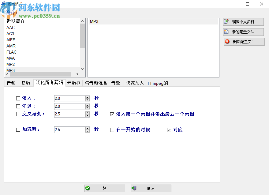This screenshot has height=195, width=269.
Task: Click the exit icon on the 取消 button
Action: (x=134, y=188)
